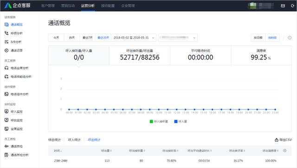Open the date range 2018-05-02 dropdown
The image size is (297, 168).
(134, 38)
